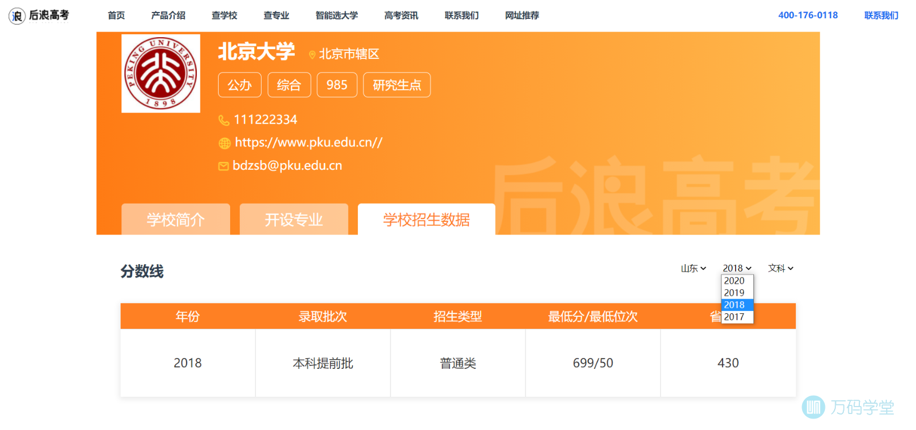Expand the 文科 subject type dropdown
Image resolution: width=916 pixels, height=430 pixels.
click(x=780, y=268)
